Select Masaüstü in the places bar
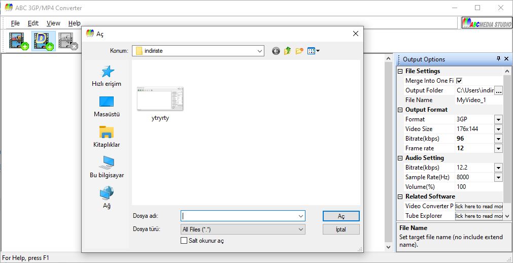This screenshot has width=513, height=263. (x=107, y=107)
